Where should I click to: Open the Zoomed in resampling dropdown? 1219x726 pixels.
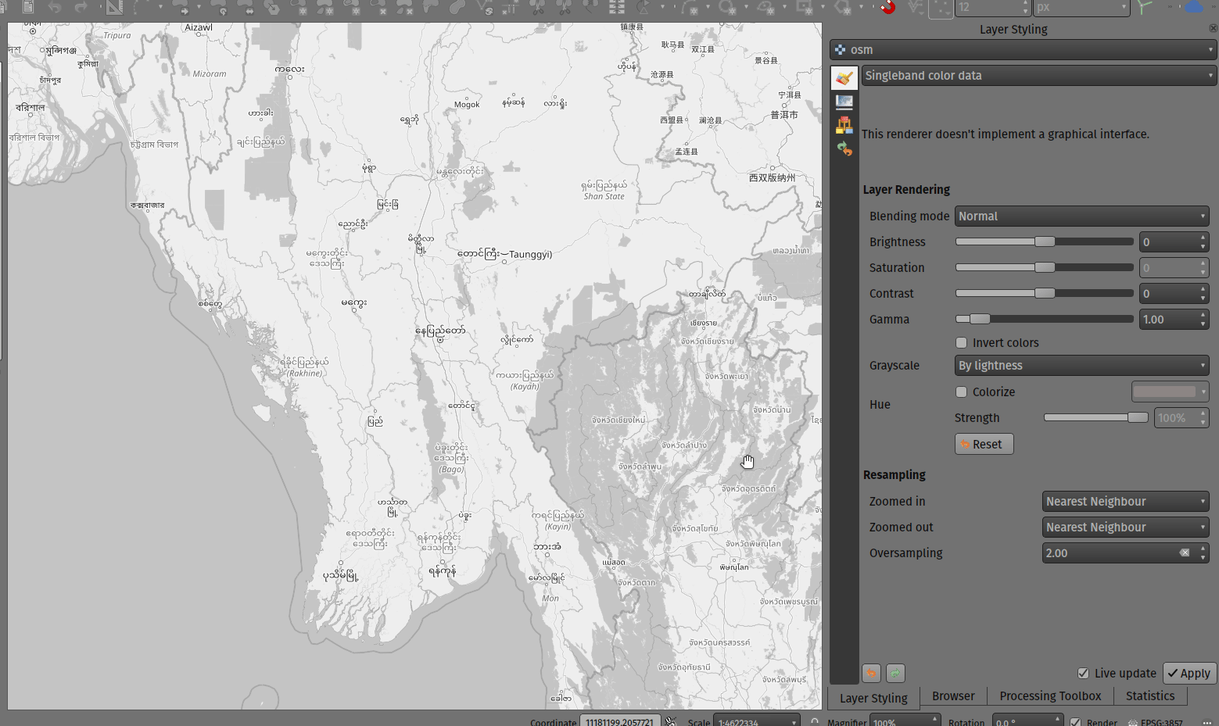click(x=1125, y=502)
